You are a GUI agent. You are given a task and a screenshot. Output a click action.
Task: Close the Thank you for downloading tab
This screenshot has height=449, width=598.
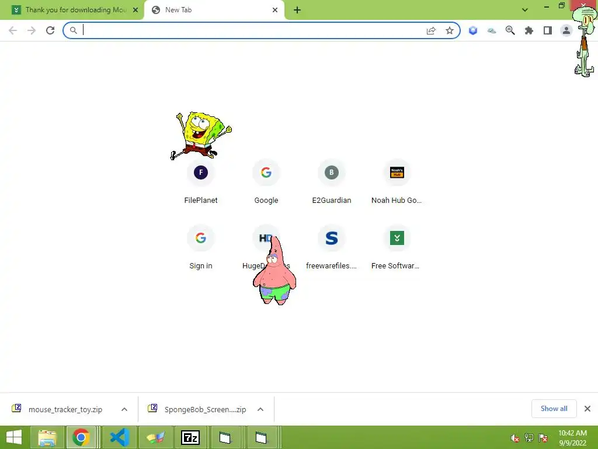coord(135,10)
